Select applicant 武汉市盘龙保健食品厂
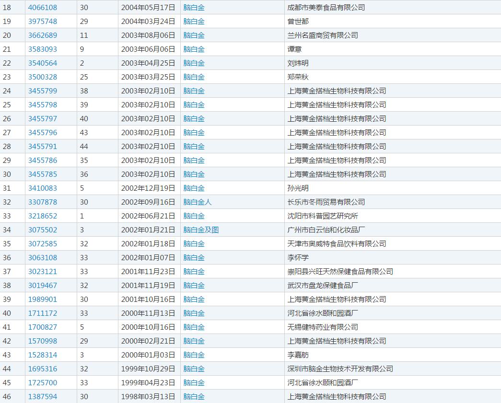The image size is (501, 403). [x=322, y=285]
